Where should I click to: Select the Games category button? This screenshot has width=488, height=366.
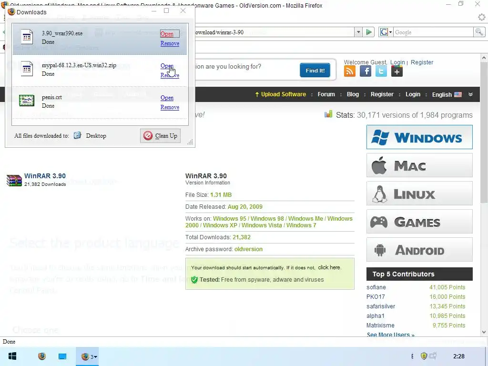click(419, 222)
